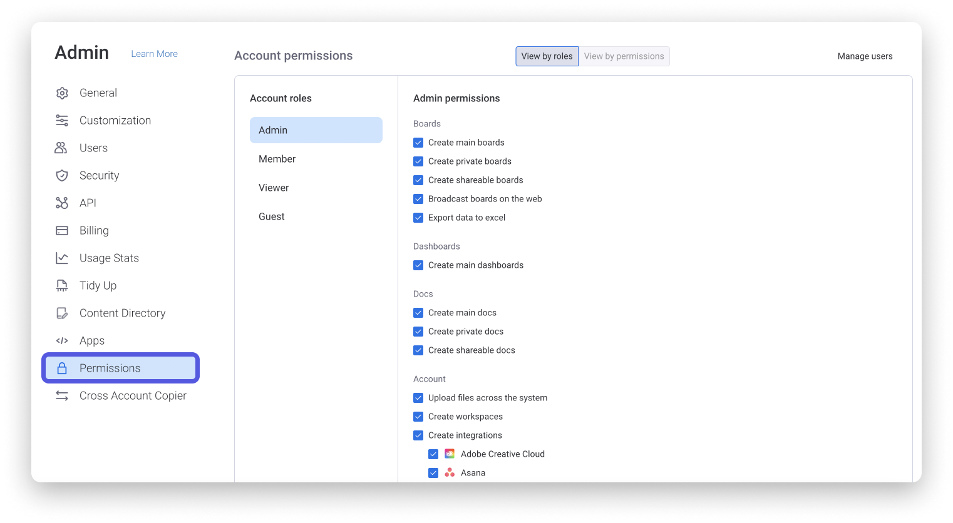This screenshot has width=953, height=523.
Task: Click the Adobe Creative Cloud label
Action: 503,454
